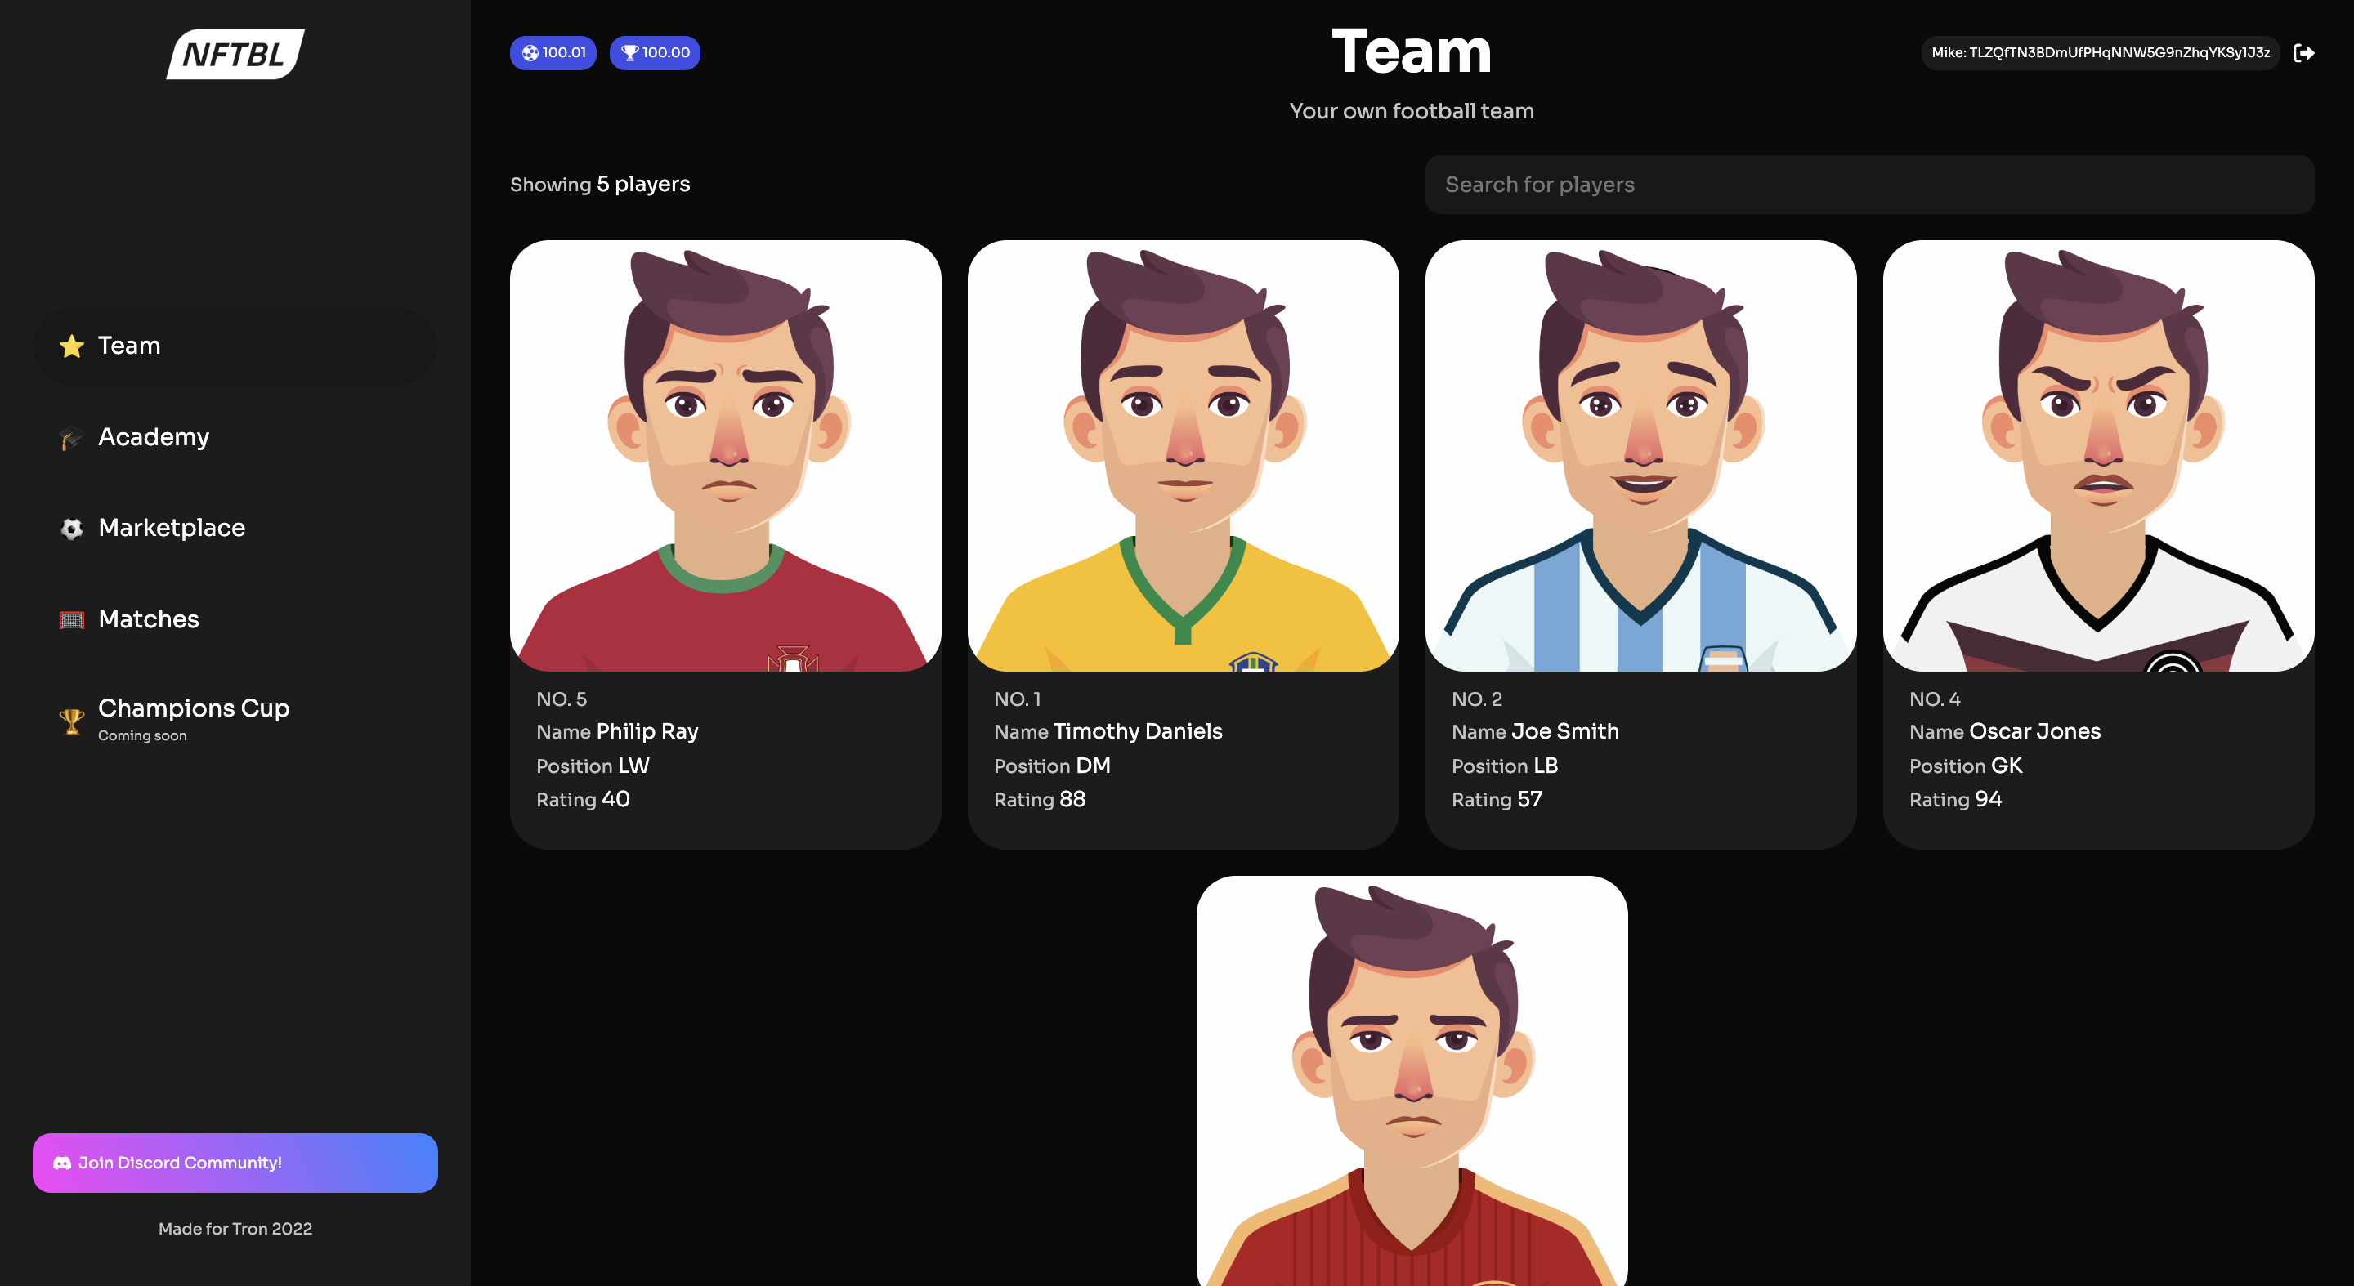The width and height of the screenshot is (2354, 1286).
Task: Click into the Search for players field
Action: (x=1868, y=184)
